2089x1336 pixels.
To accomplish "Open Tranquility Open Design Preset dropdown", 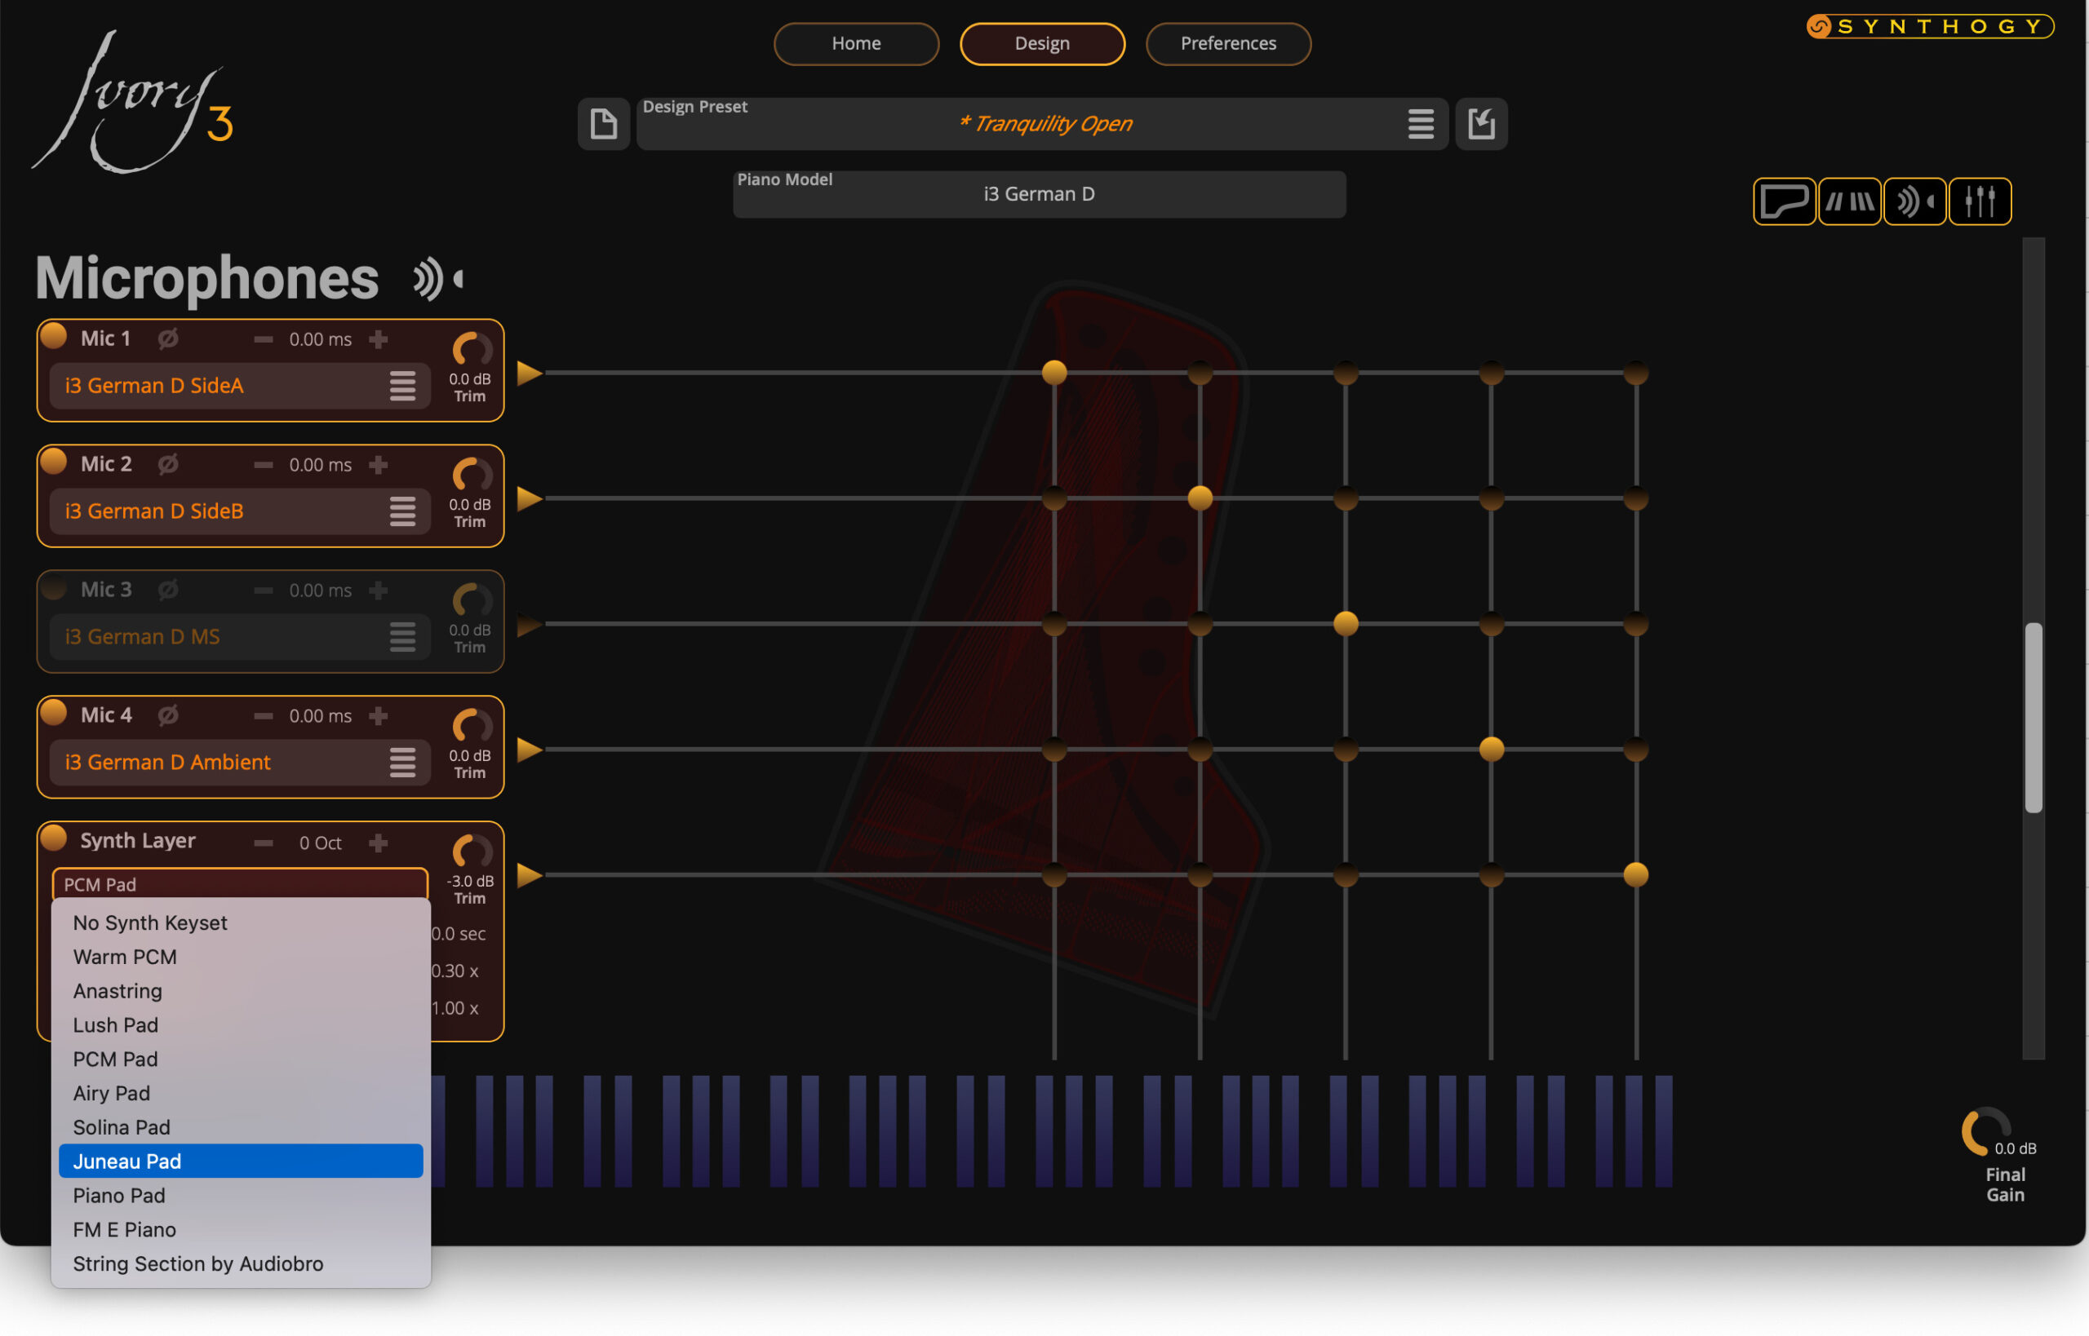I will click(x=1042, y=124).
